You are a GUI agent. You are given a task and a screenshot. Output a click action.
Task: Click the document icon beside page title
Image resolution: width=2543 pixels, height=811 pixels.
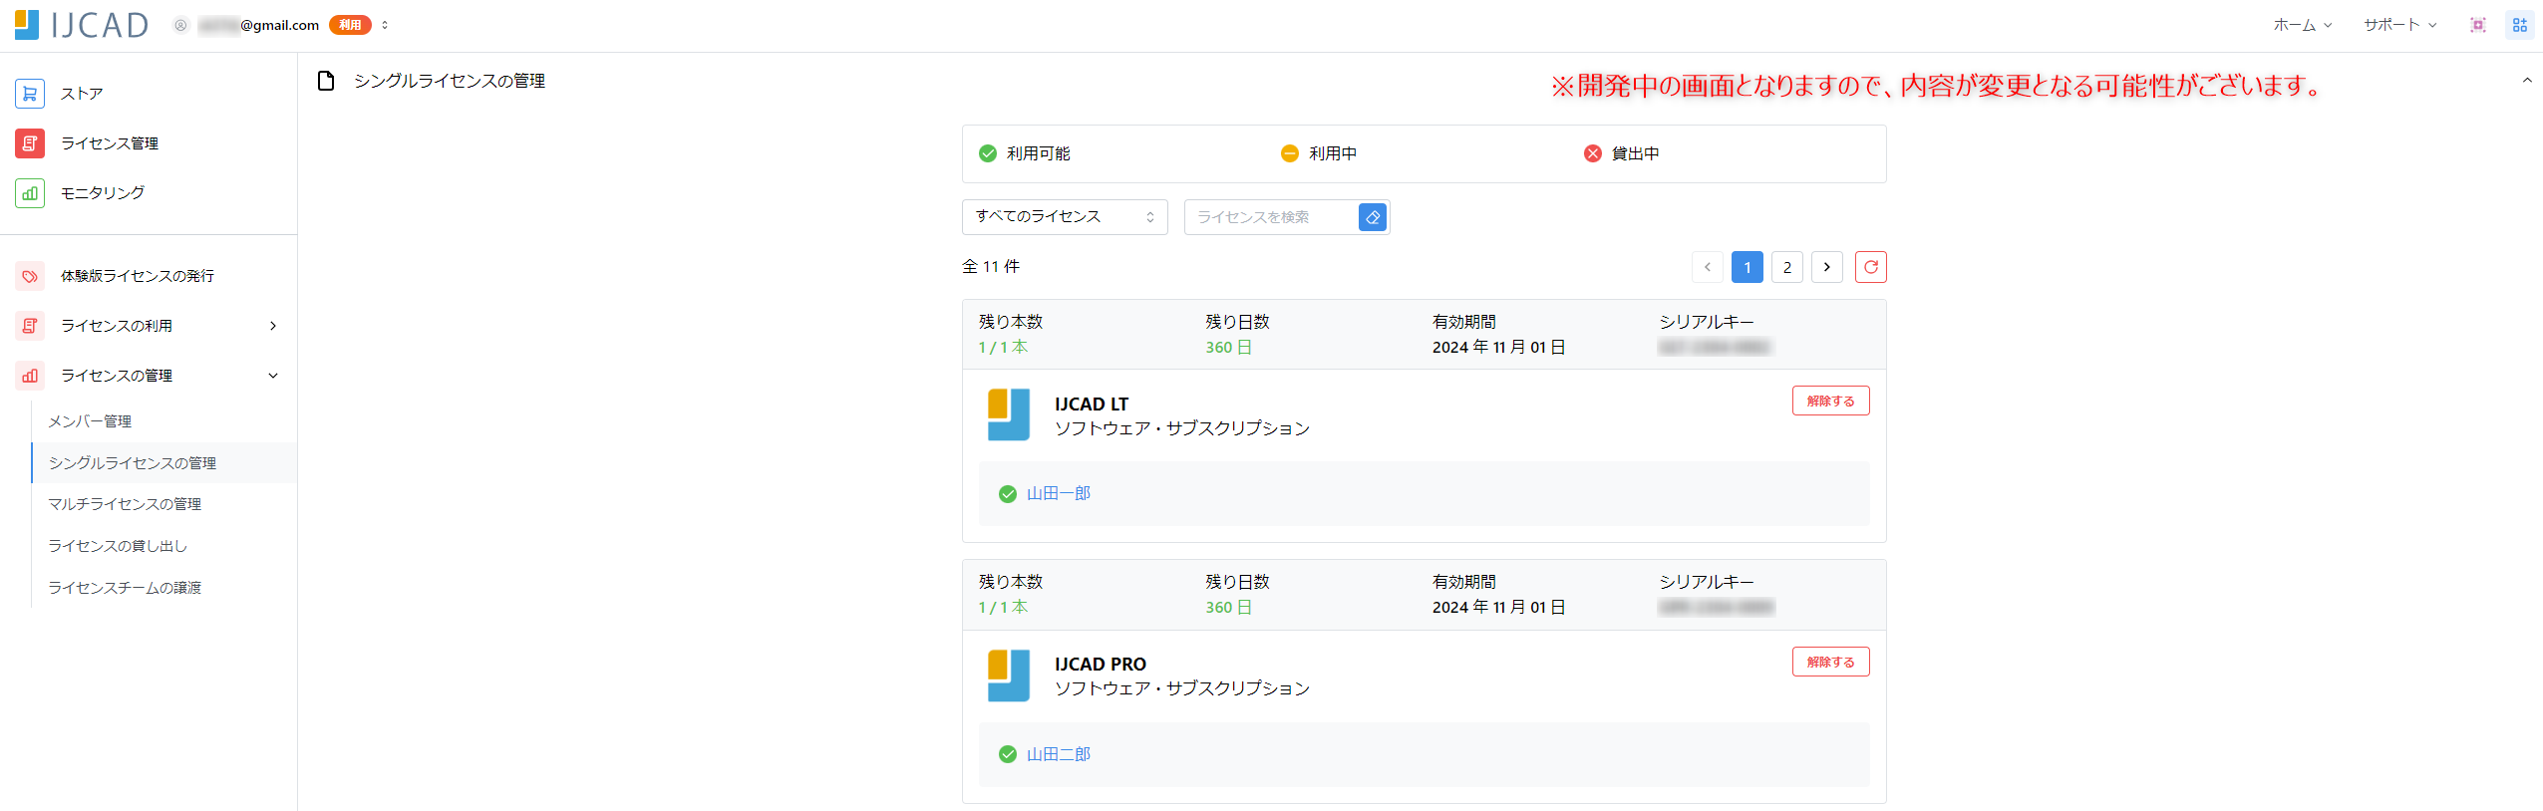coord(325,81)
